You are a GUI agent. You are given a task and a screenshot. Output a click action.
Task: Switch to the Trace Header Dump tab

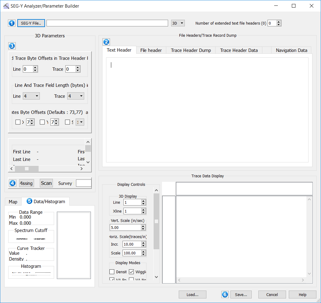[191, 50]
